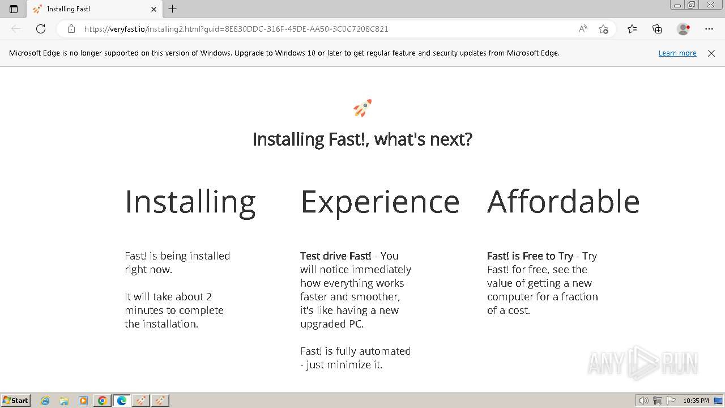The height and width of the screenshot is (408, 725).
Task: Minimize the Edge window
Action: [677, 5]
